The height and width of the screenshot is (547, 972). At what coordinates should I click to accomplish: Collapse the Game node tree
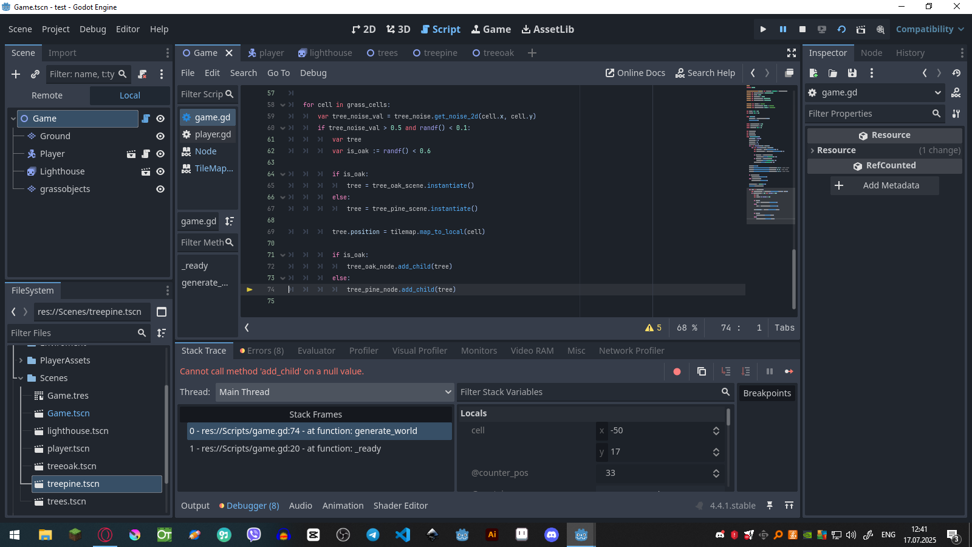[13, 119]
